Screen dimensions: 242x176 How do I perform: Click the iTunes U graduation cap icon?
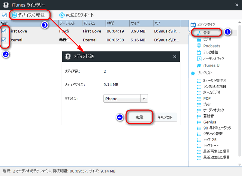coord(199,65)
